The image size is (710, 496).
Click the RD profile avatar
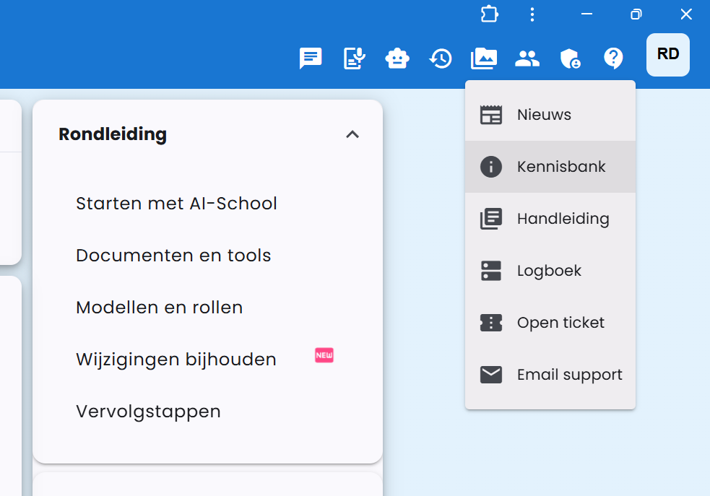pyautogui.click(x=667, y=54)
